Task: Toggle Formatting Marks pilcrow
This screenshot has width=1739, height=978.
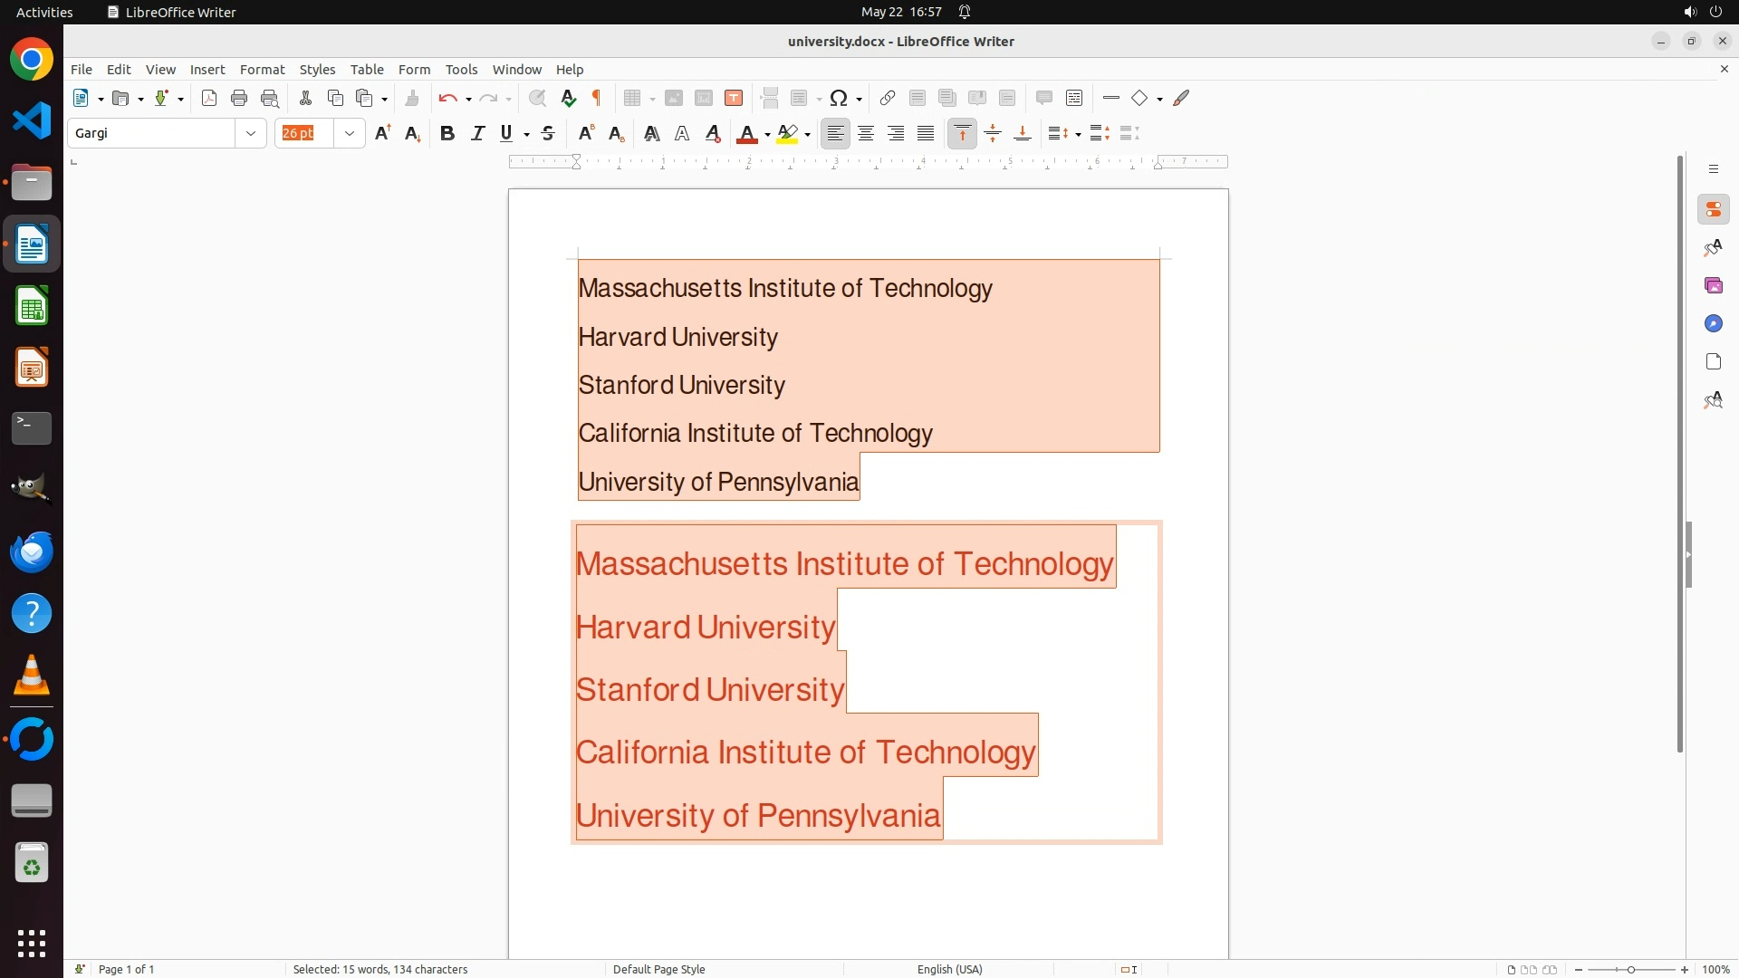Action: 597,98
